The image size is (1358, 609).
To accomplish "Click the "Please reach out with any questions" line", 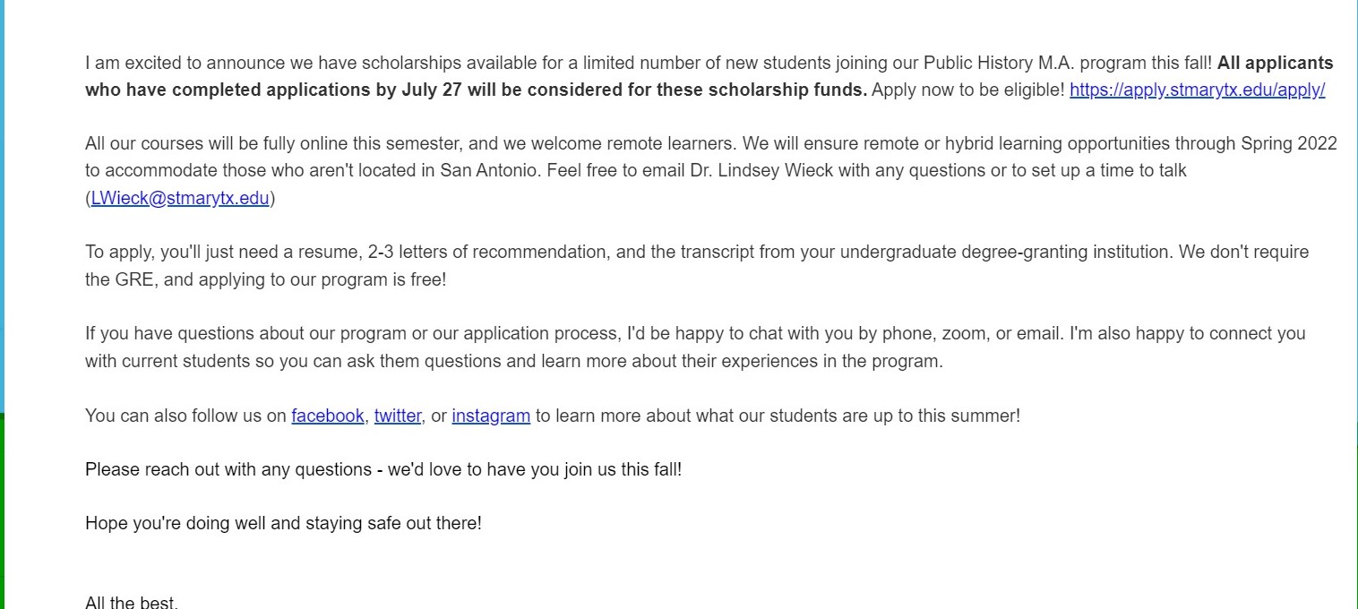I will (382, 469).
